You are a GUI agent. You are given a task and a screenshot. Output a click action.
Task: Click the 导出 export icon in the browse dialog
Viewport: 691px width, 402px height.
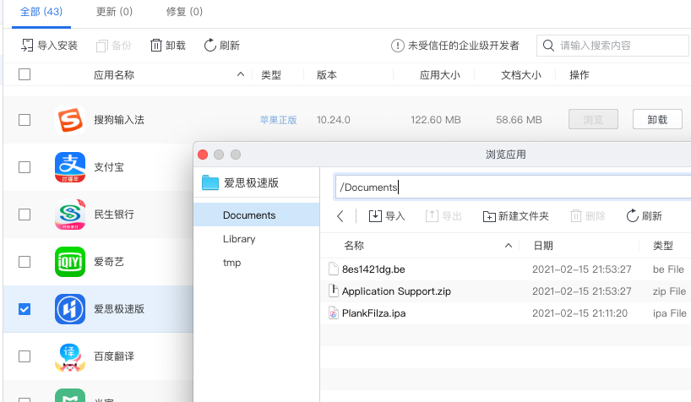432,216
